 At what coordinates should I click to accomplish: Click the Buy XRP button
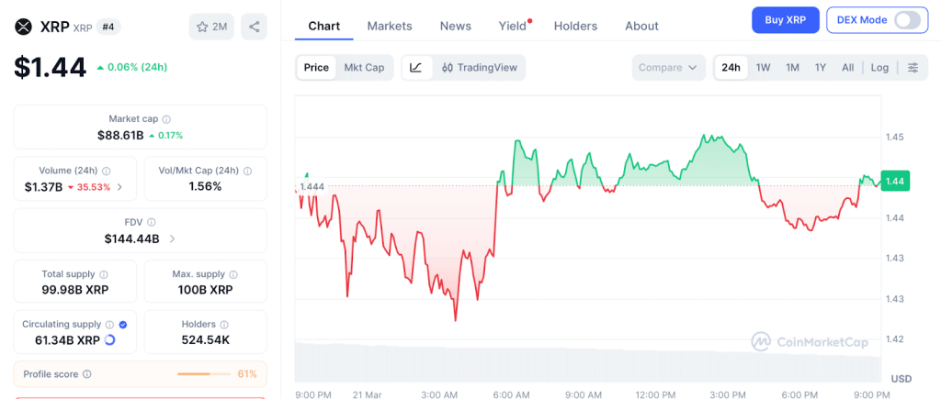(x=784, y=20)
